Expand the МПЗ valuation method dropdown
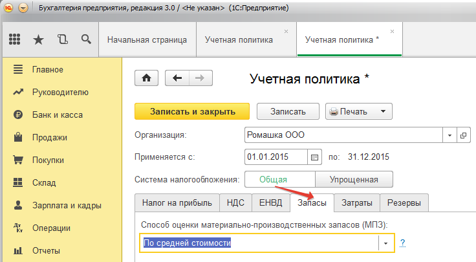 (x=385, y=243)
